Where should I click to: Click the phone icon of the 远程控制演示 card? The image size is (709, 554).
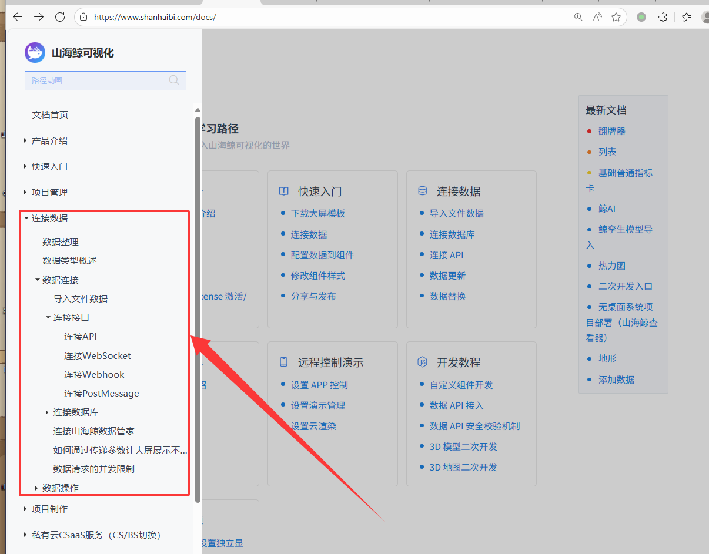click(284, 362)
